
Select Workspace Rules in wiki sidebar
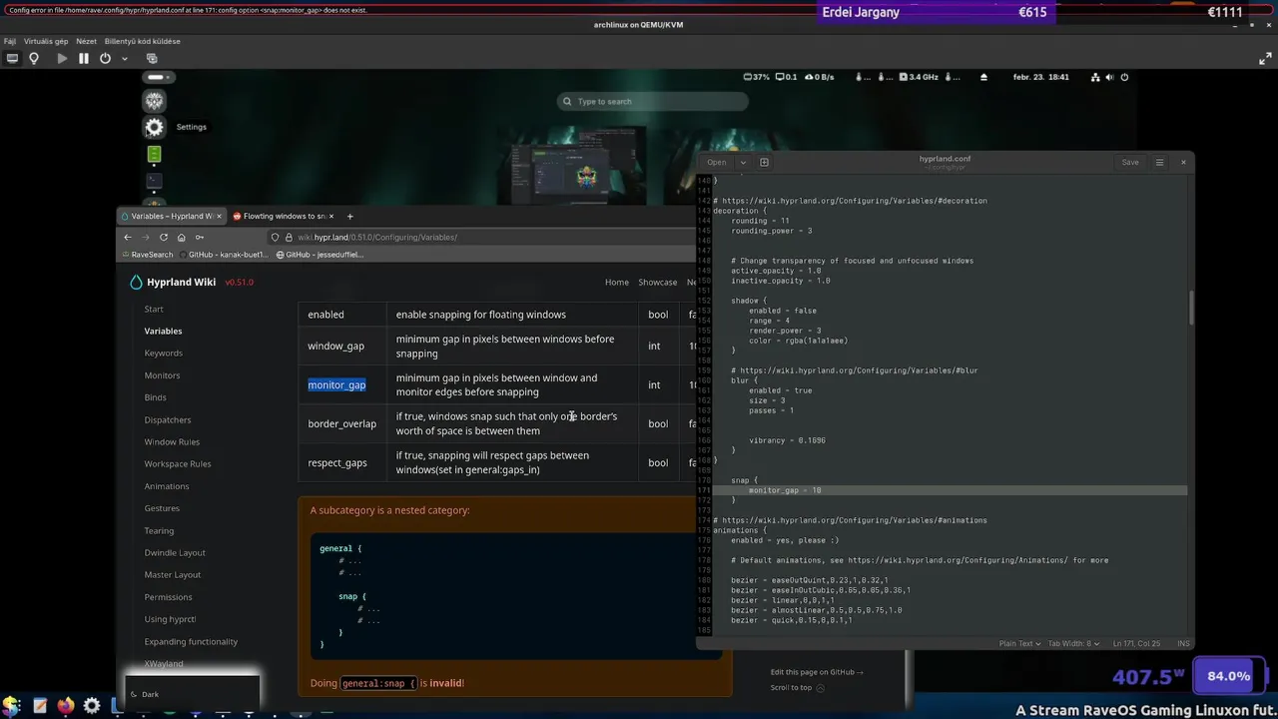point(178,463)
